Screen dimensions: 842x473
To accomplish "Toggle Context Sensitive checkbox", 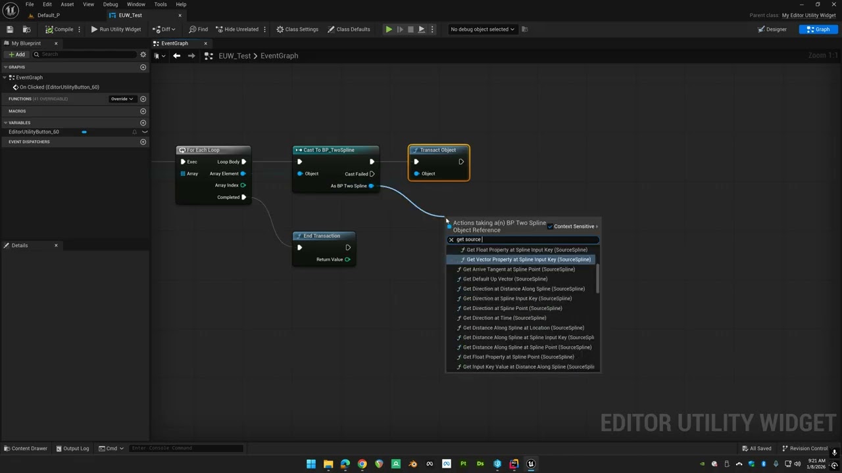I will 550,227.
